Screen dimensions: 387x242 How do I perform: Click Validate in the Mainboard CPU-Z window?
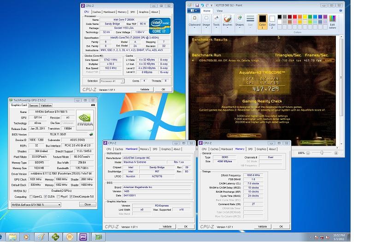point(167,226)
